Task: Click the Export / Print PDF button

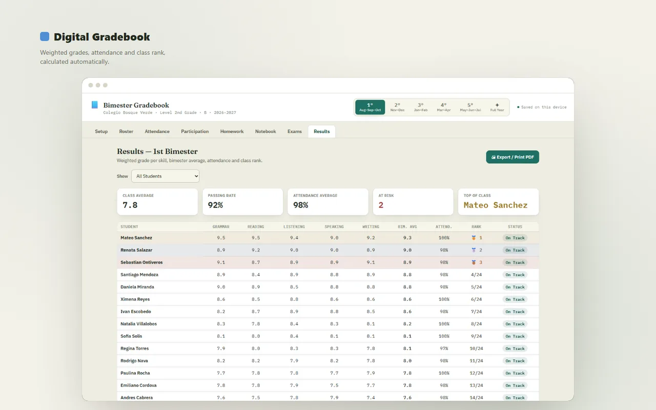Action: (x=512, y=157)
